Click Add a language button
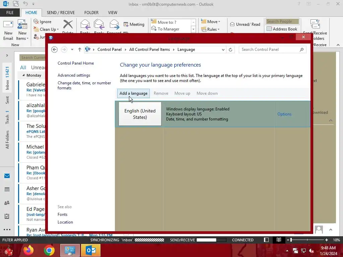 tap(133, 93)
